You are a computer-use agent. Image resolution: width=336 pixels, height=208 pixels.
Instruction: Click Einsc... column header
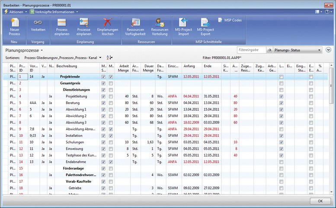[x=174, y=68]
